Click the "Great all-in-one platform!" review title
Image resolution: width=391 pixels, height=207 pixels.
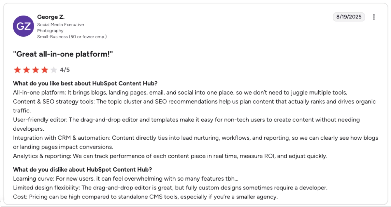pyautogui.click(x=63, y=54)
